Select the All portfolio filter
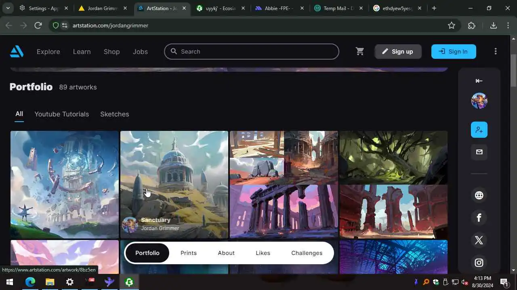 (19, 114)
